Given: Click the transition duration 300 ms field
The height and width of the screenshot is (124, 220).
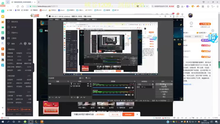Looking at the screenshot, I should click(x=146, y=87).
